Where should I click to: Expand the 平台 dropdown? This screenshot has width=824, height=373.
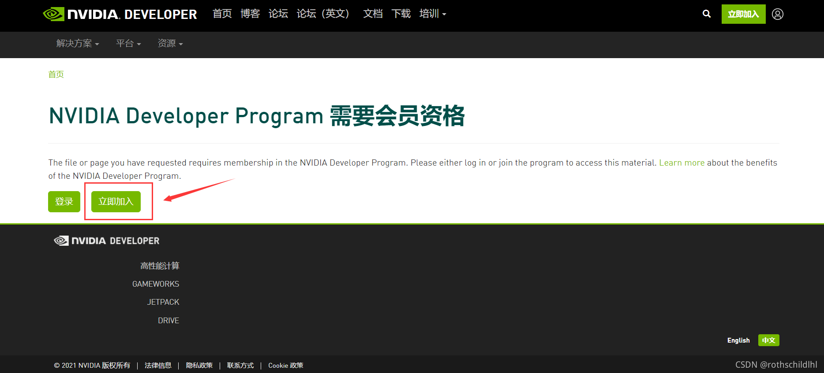(x=128, y=43)
